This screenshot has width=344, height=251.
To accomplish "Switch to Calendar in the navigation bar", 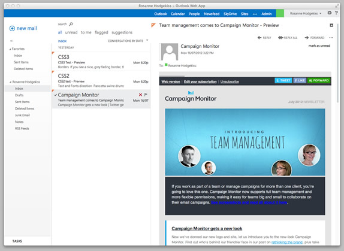I will [x=178, y=14].
